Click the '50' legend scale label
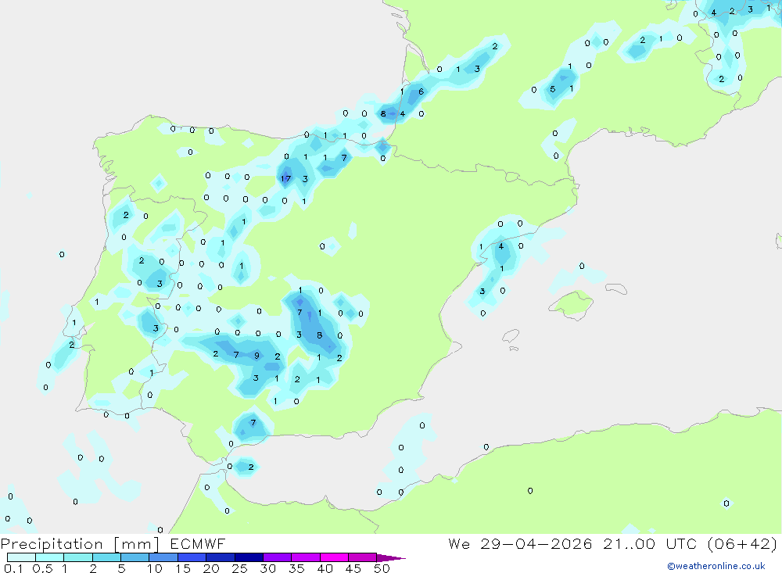782x573 pixels. point(382,568)
